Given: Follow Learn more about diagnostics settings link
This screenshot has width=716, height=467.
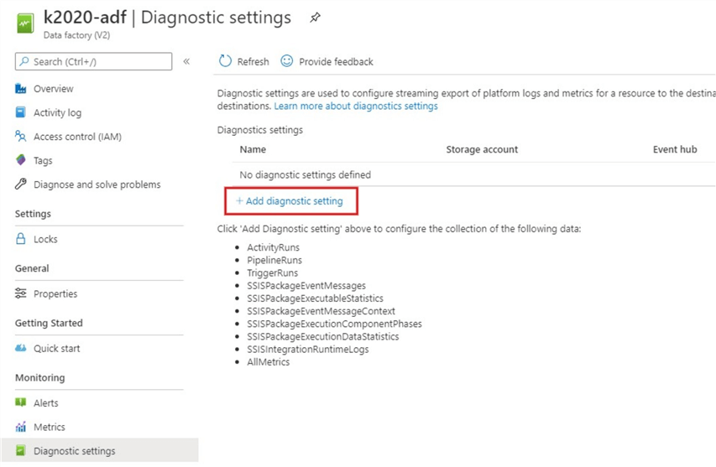Looking at the screenshot, I should click(356, 106).
